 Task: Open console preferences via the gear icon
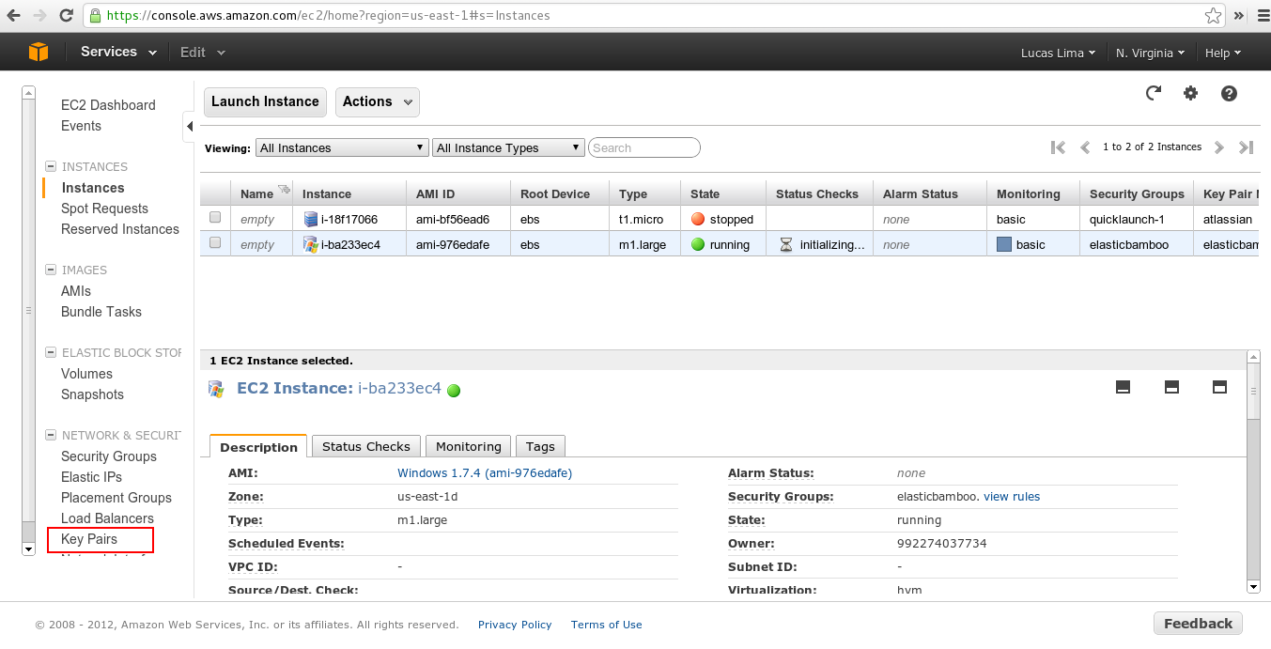(1190, 93)
